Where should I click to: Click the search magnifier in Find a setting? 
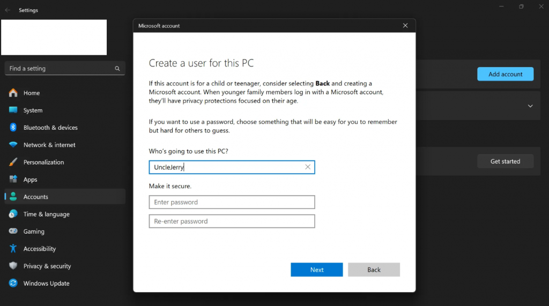[x=117, y=69]
